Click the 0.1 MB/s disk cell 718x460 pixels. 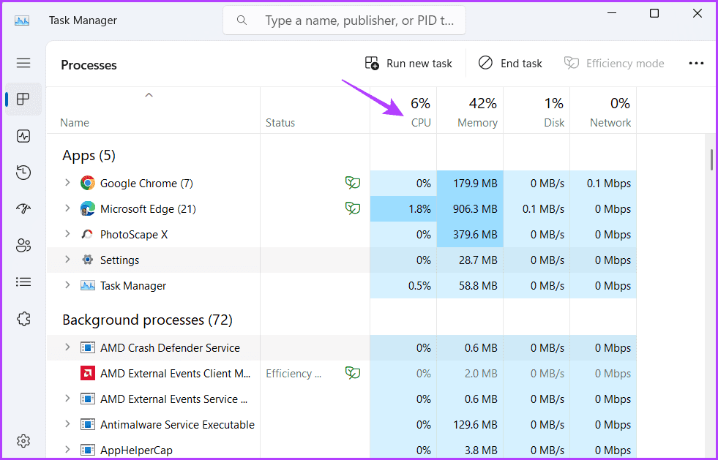[x=536, y=209]
